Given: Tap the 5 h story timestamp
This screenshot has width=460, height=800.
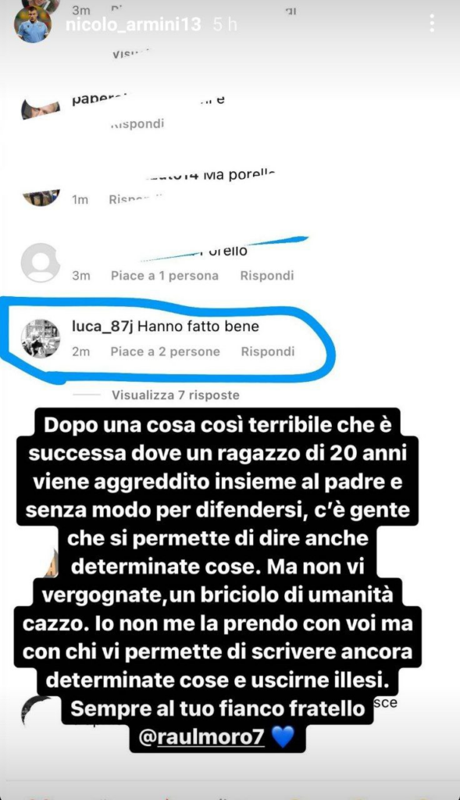Looking at the screenshot, I should [225, 24].
